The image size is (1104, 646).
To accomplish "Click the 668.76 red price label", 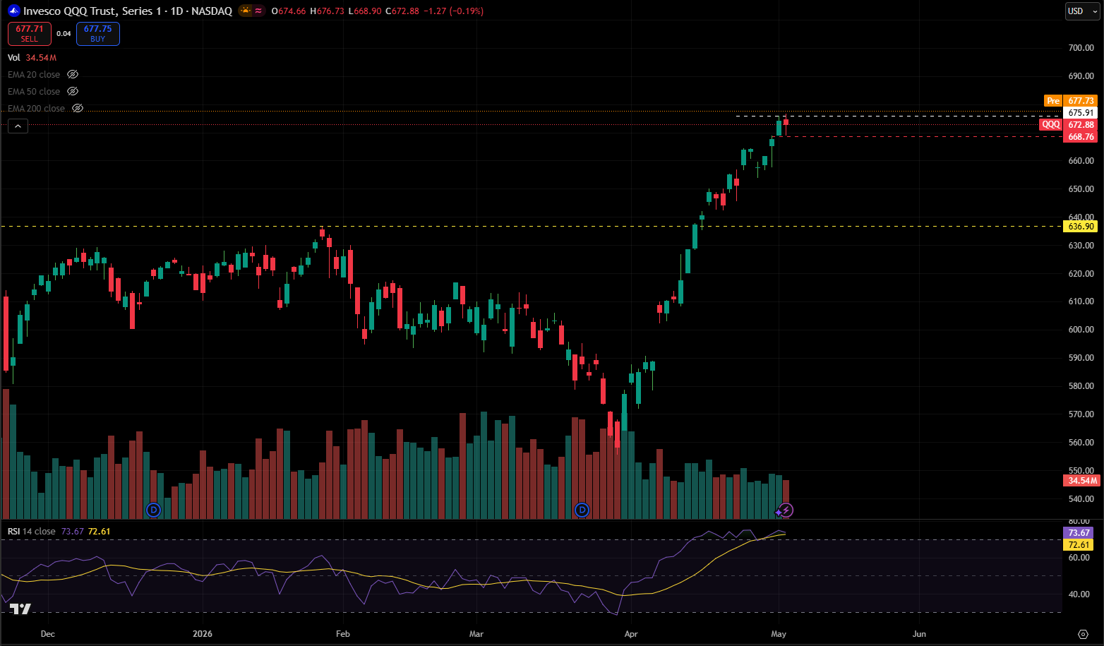I will [1081, 137].
